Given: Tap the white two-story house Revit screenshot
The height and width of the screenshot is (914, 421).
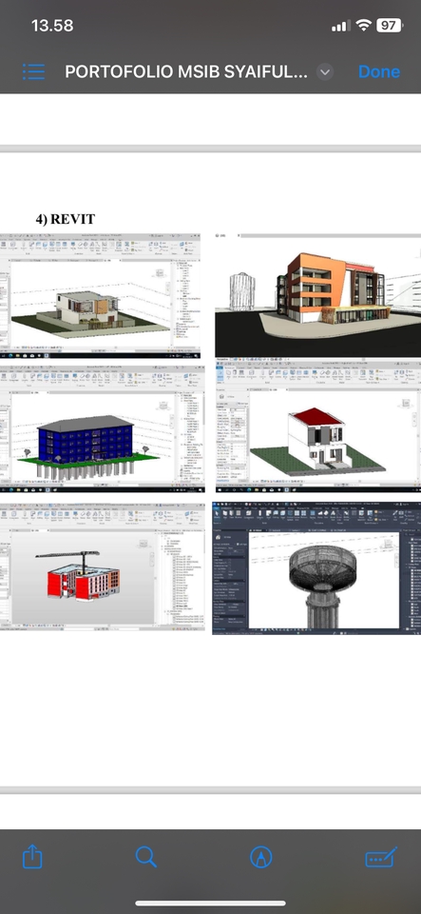Looking at the screenshot, I should pyautogui.click(x=100, y=296).
